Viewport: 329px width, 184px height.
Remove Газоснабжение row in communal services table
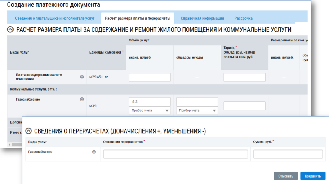tap(82, 99)
